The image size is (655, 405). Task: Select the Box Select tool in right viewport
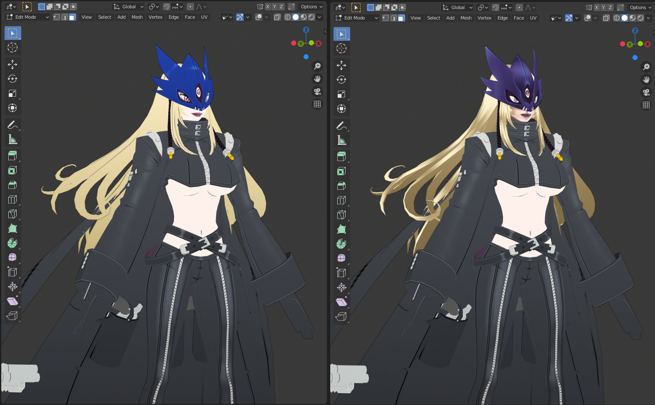tap(341, 34)
